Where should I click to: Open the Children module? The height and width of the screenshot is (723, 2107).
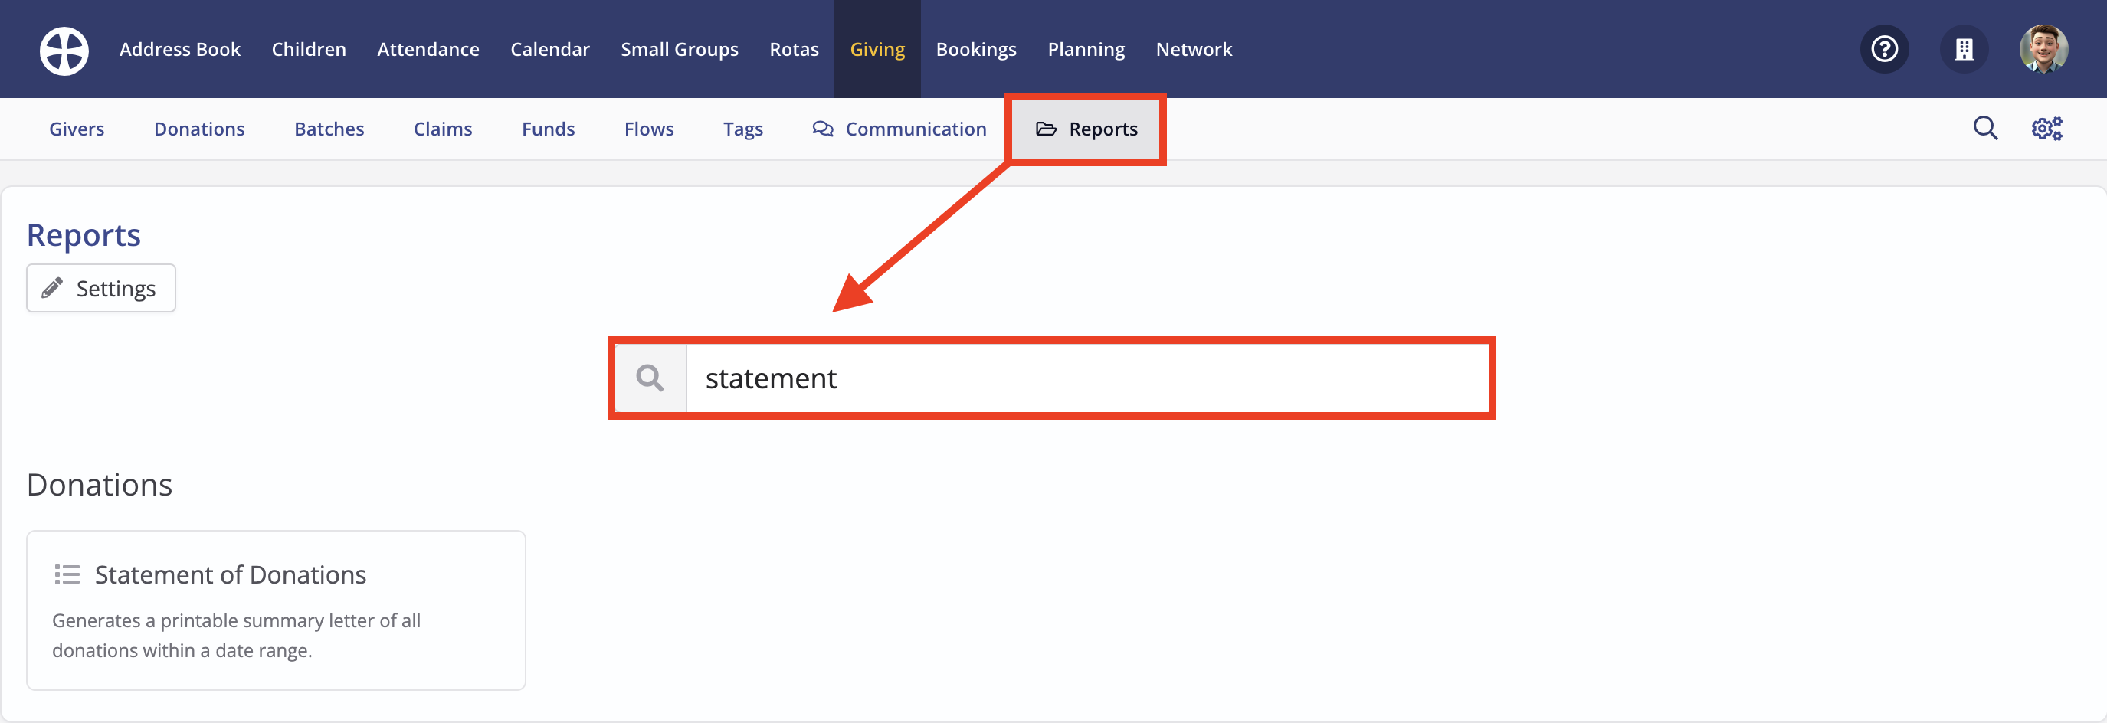tap(308, 49)
